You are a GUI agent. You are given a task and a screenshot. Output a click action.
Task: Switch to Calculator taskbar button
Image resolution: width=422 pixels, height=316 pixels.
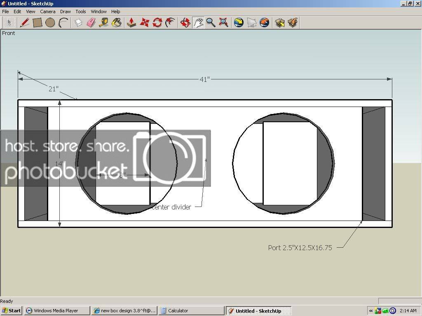[191, 311]
